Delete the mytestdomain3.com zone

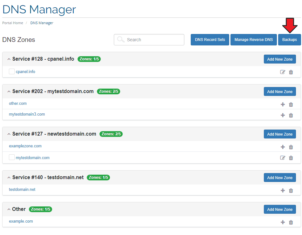[x=291, y=115]
